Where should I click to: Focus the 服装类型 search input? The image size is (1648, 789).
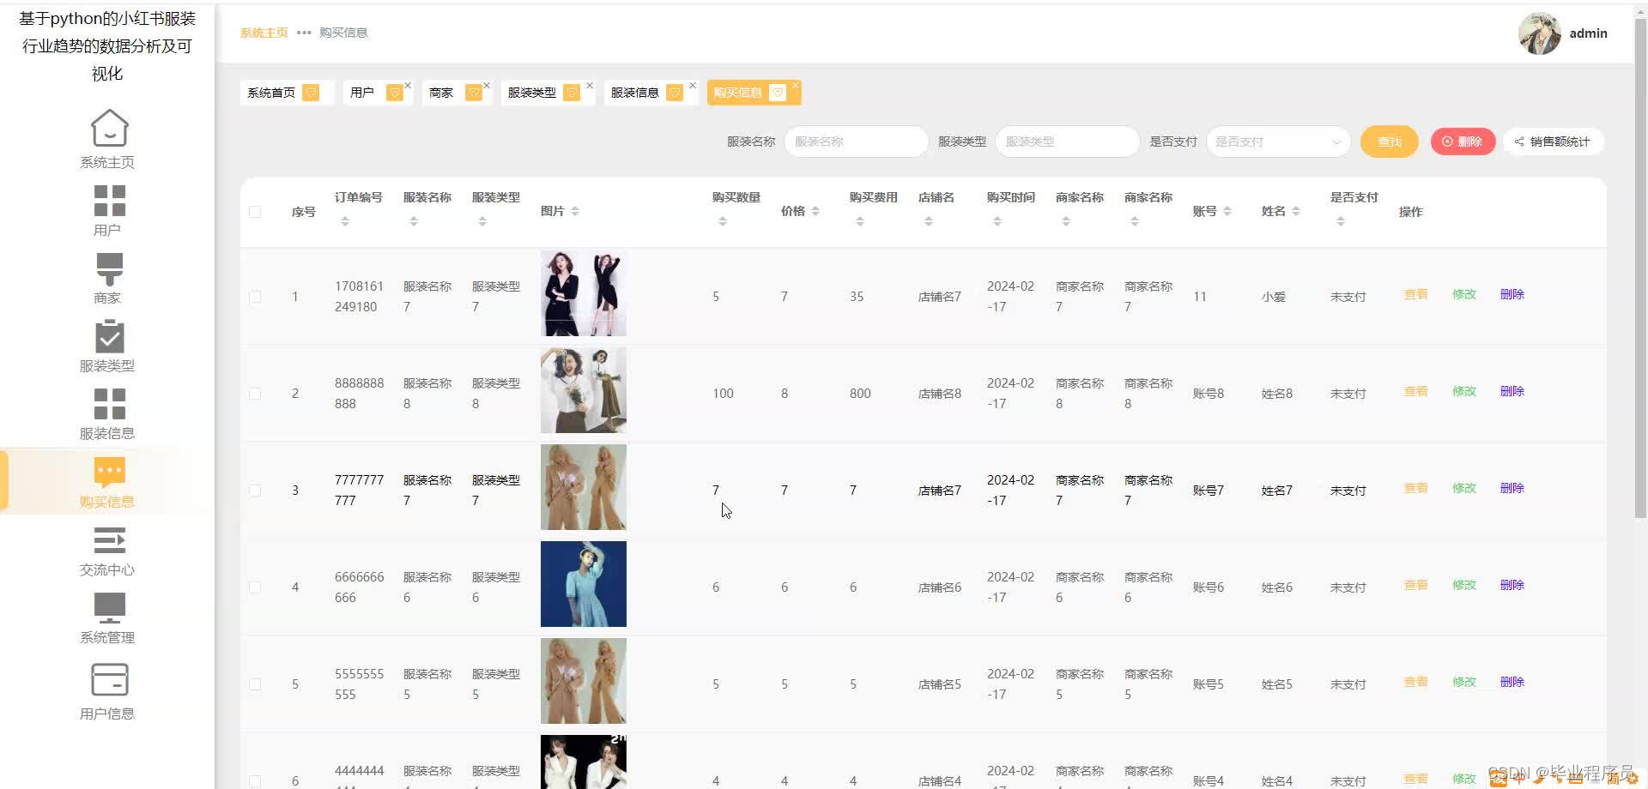[x=1068, y=142]
